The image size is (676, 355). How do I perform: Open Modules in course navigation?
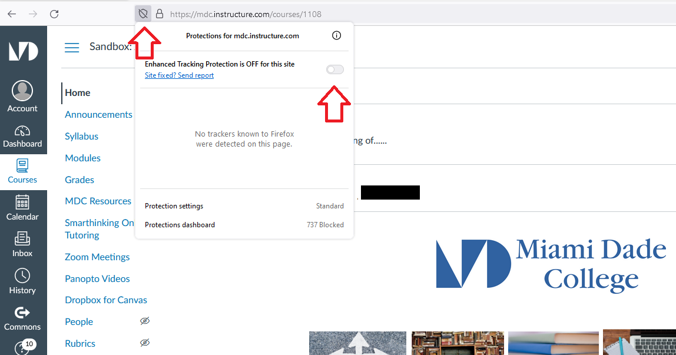pos(82,158)
